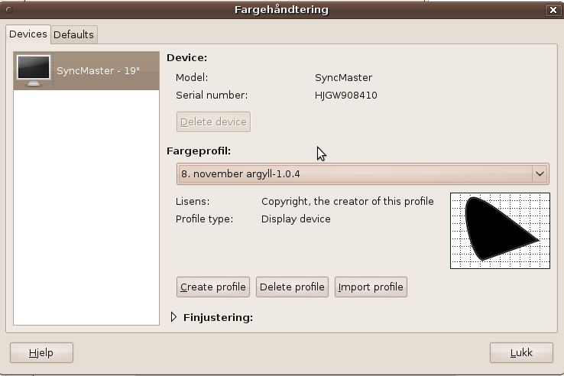Select the SyncMaster monitor icon

pyautogui.click(x=34, y=70)
